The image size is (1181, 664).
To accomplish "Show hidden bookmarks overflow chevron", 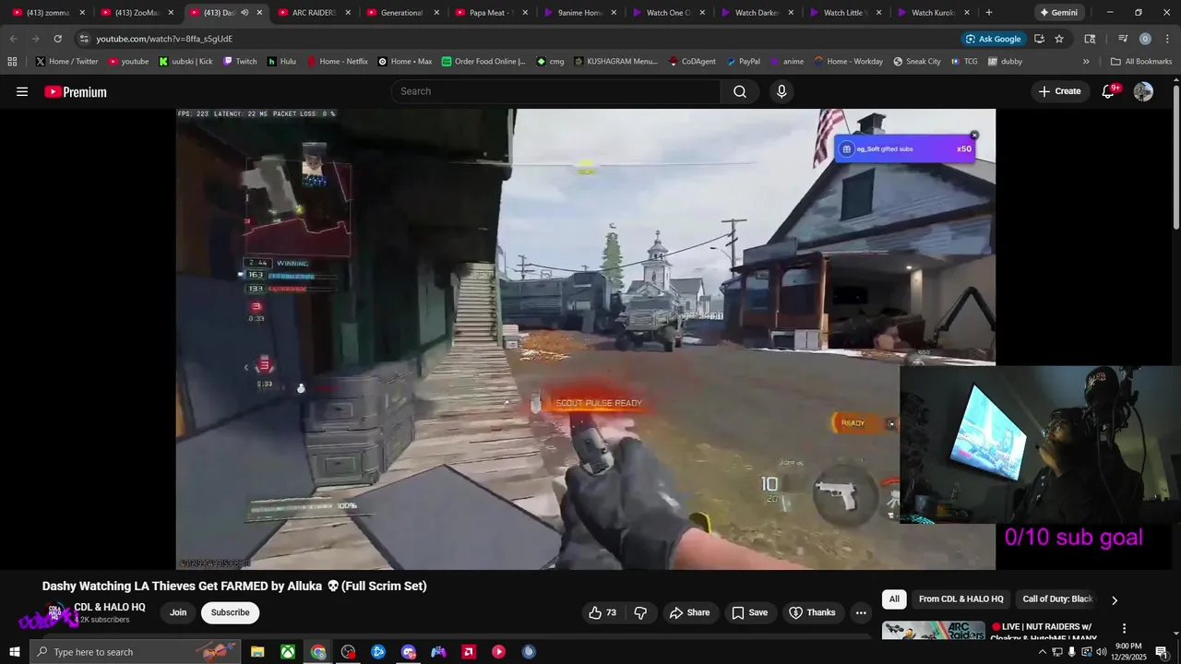I will (x=1086, y=62).
